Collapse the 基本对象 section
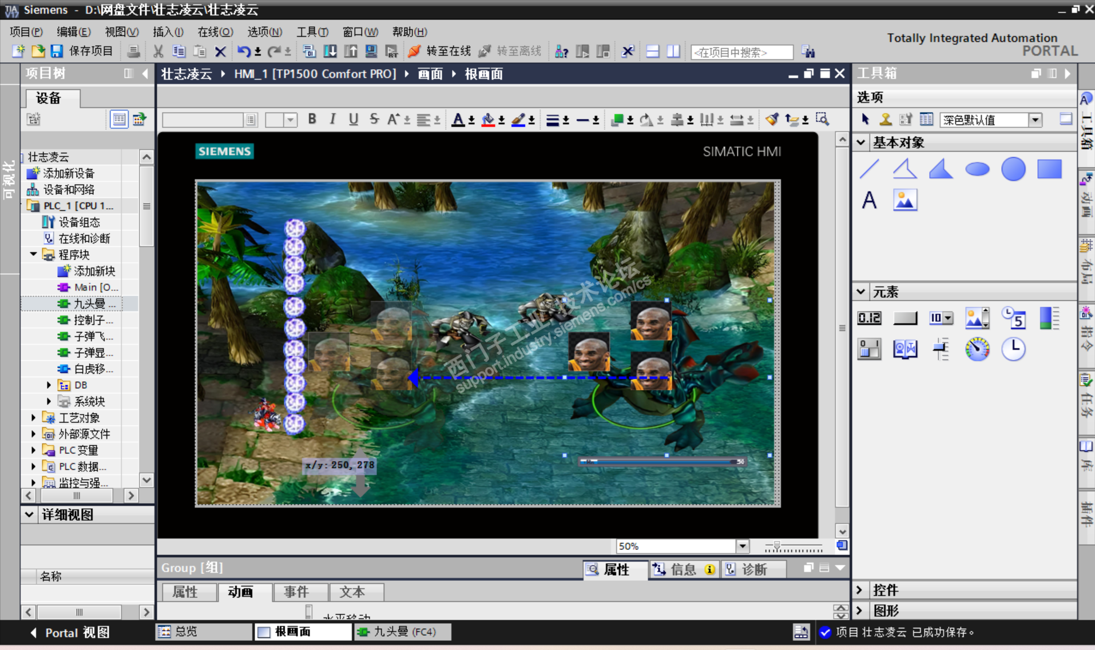 pos(861,142)
